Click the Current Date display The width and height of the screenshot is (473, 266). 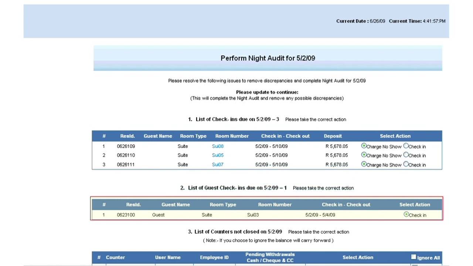click(x=361, y=21)
